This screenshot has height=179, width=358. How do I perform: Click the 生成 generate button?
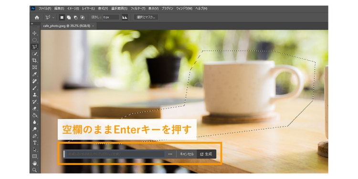[x=206, y=154]
